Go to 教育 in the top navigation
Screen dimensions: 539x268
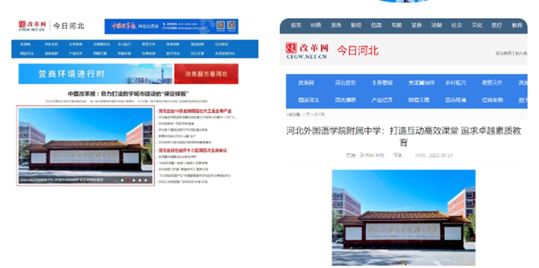click(x=517, y=25)
